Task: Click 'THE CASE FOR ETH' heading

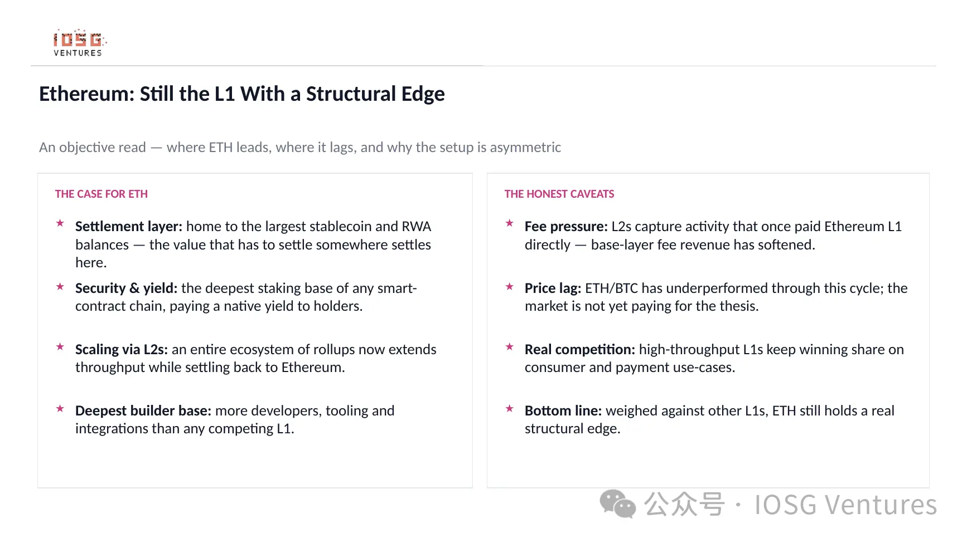Action: [101, 194]
